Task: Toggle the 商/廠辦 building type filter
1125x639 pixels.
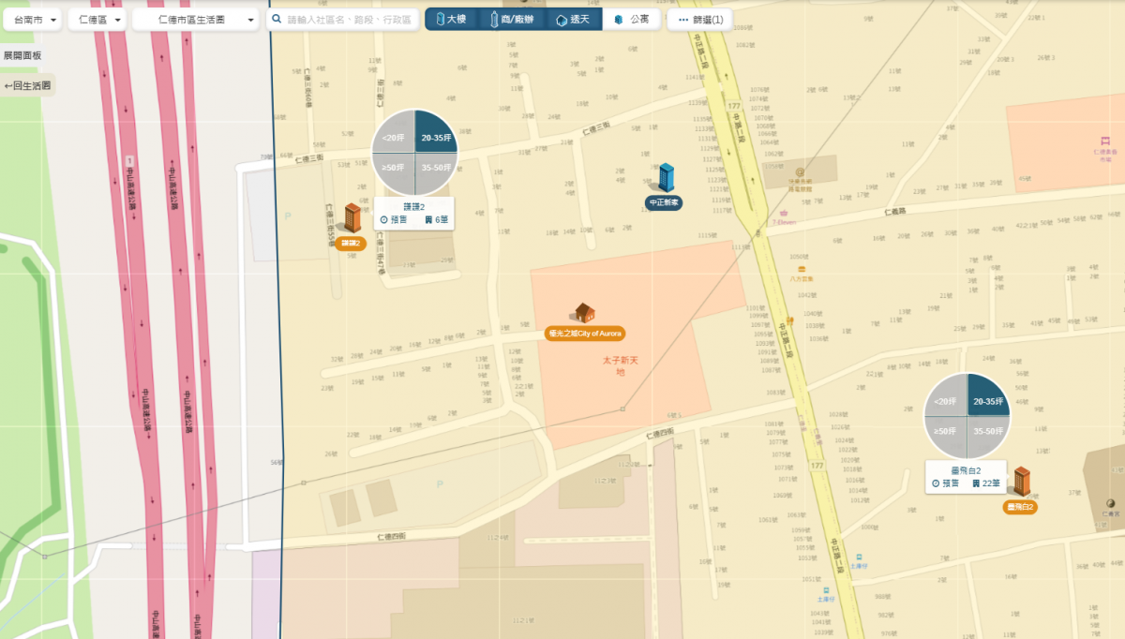Action: click(x=511, y=20)
